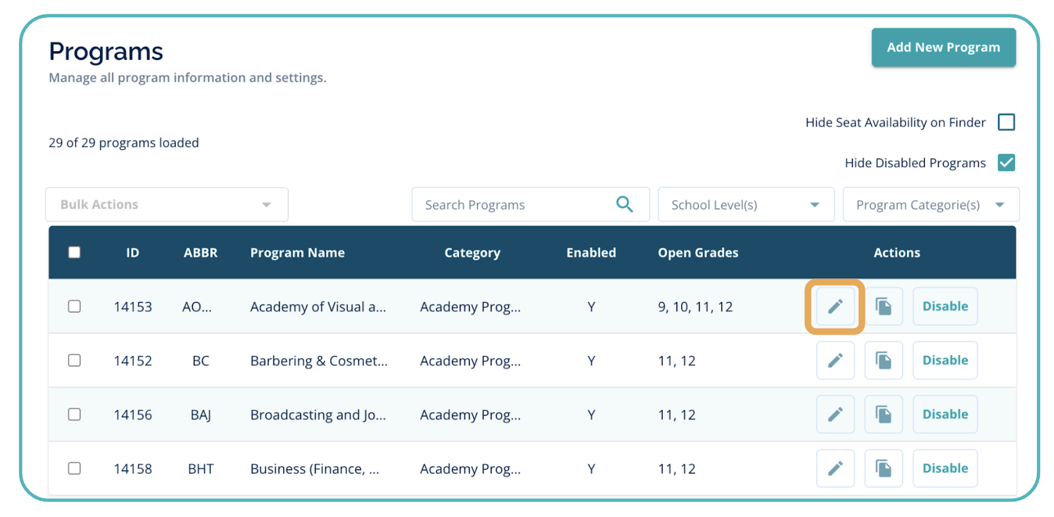Duplicate the Academy of Visual program

pyautogui.click(x=883, y=307)
